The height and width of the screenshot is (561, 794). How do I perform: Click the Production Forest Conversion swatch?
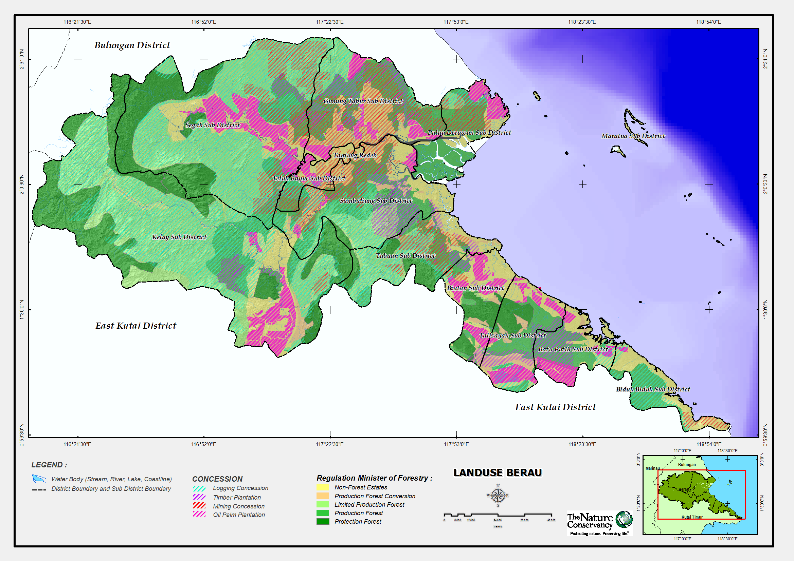[323, 496]
